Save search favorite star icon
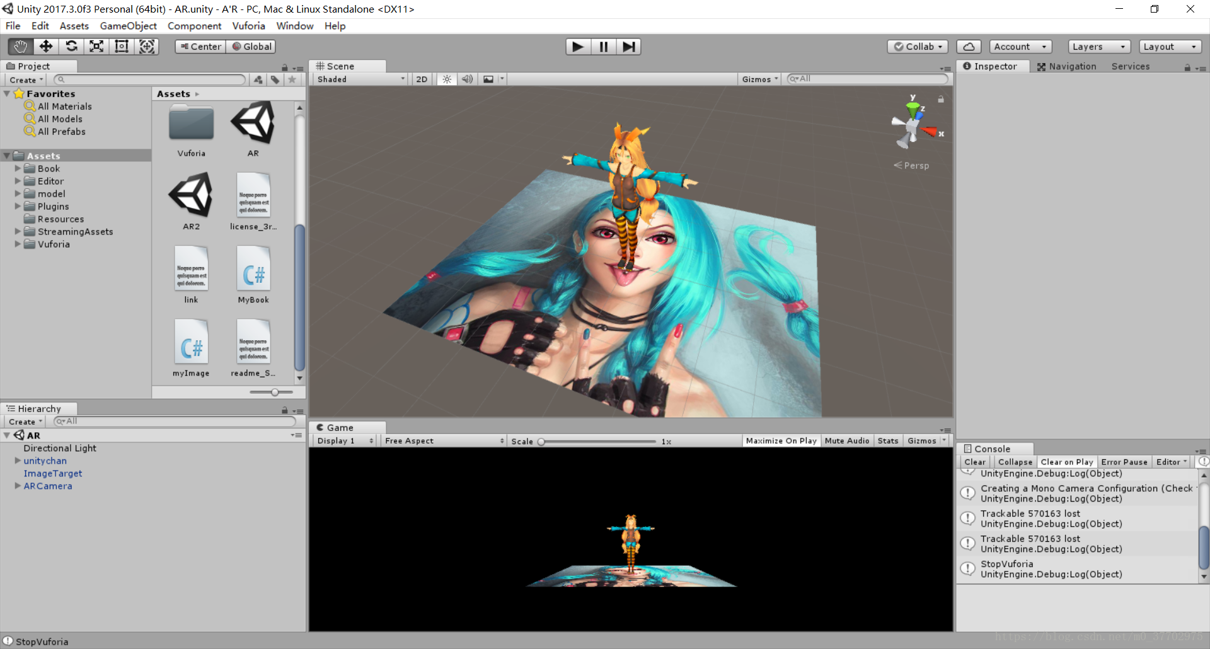This screenshot has width=1210, height=649. click(292, 80)
